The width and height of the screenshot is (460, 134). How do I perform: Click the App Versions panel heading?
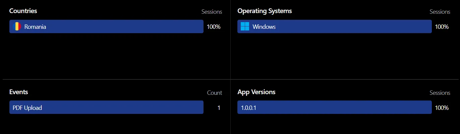(x=256, y=92)
